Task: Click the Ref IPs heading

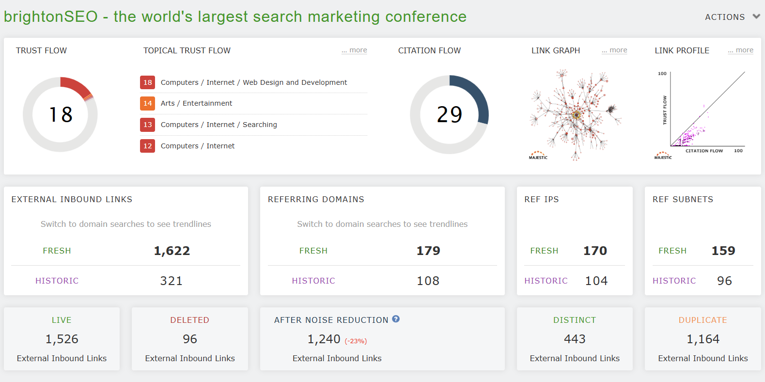Action: point(542,199)
